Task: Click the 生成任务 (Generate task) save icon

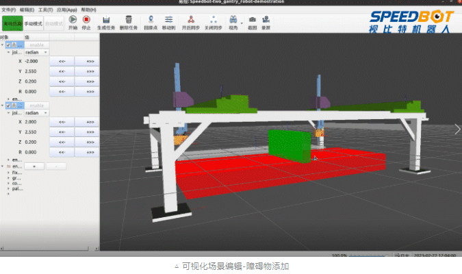Action: (x=107, y=20)
